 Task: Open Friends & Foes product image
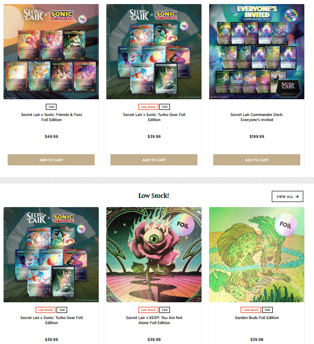point(51,51)
